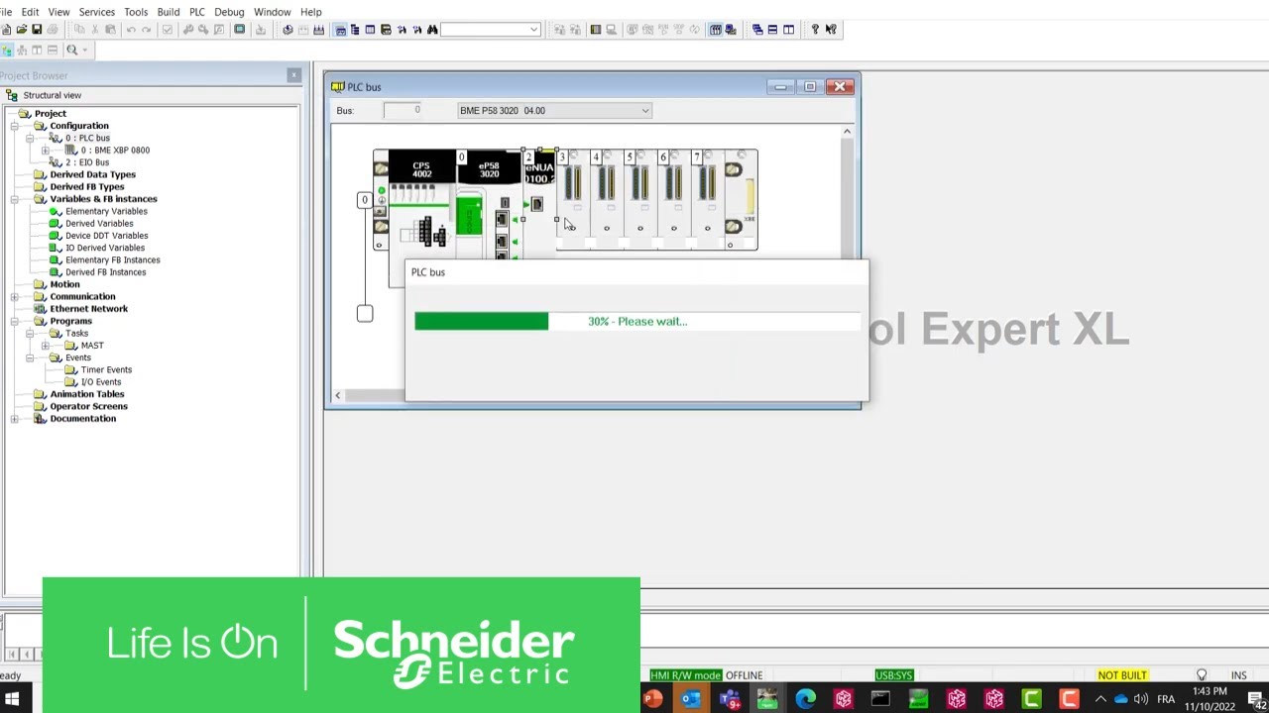Open the PLC menu

[x=197, y=12]
